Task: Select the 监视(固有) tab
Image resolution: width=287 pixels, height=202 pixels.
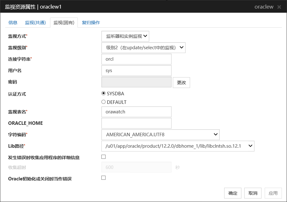Action: [64, 23]
